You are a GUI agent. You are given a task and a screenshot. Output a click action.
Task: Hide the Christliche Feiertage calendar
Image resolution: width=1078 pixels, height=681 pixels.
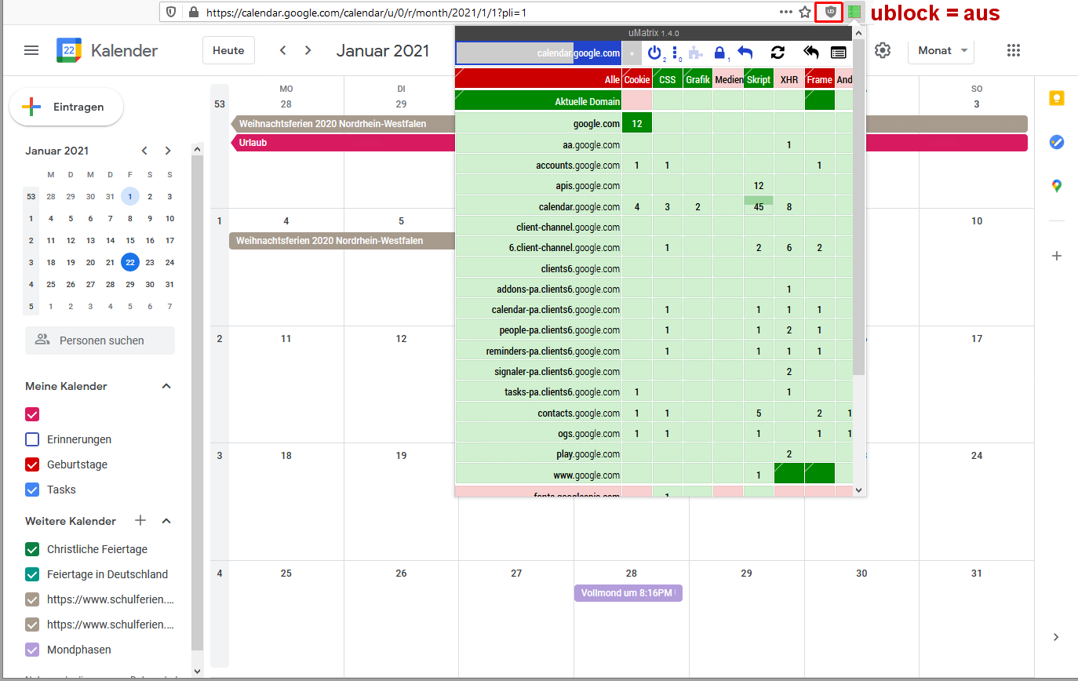[x=32, y=549]
